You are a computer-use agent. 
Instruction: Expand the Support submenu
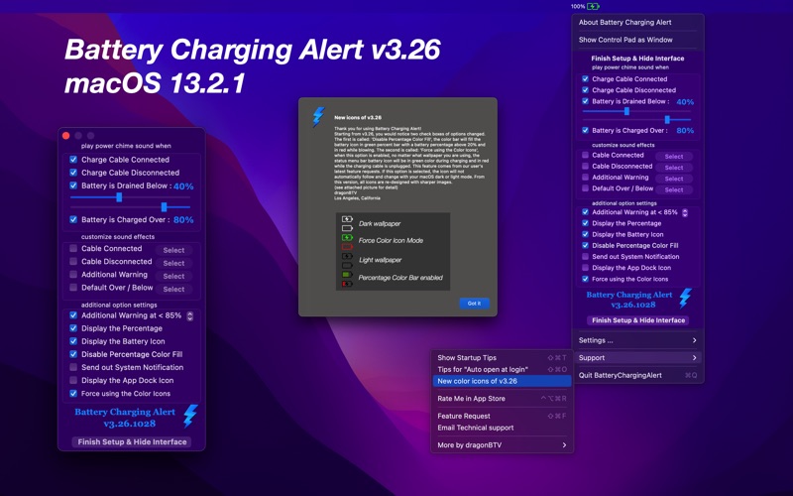[x=637, y=358]
